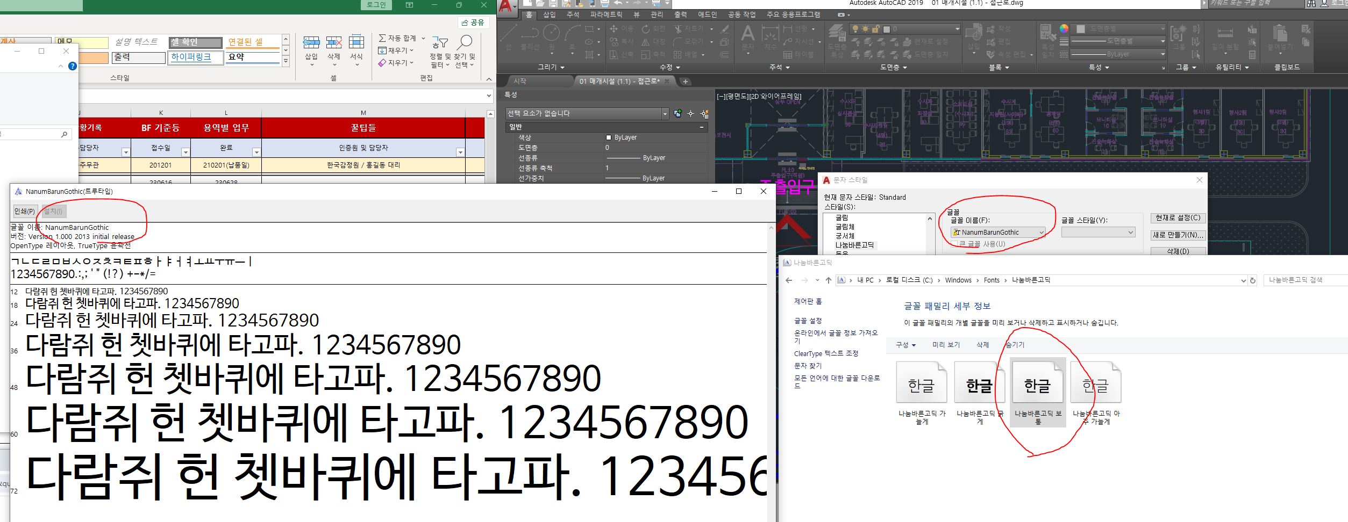Open 선택 요소가 없습니다 selection dropdown
1348x522 pixels.
coord(587,113)
